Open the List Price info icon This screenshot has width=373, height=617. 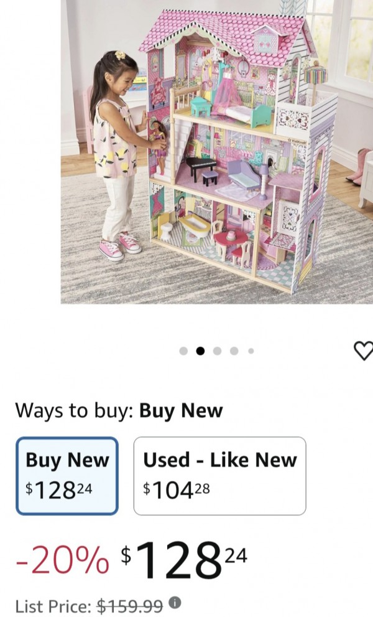(x=175, y=602)
